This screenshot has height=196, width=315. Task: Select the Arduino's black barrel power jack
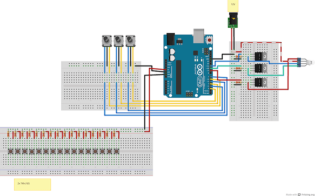pyautogui.click(x=171, y=39)
